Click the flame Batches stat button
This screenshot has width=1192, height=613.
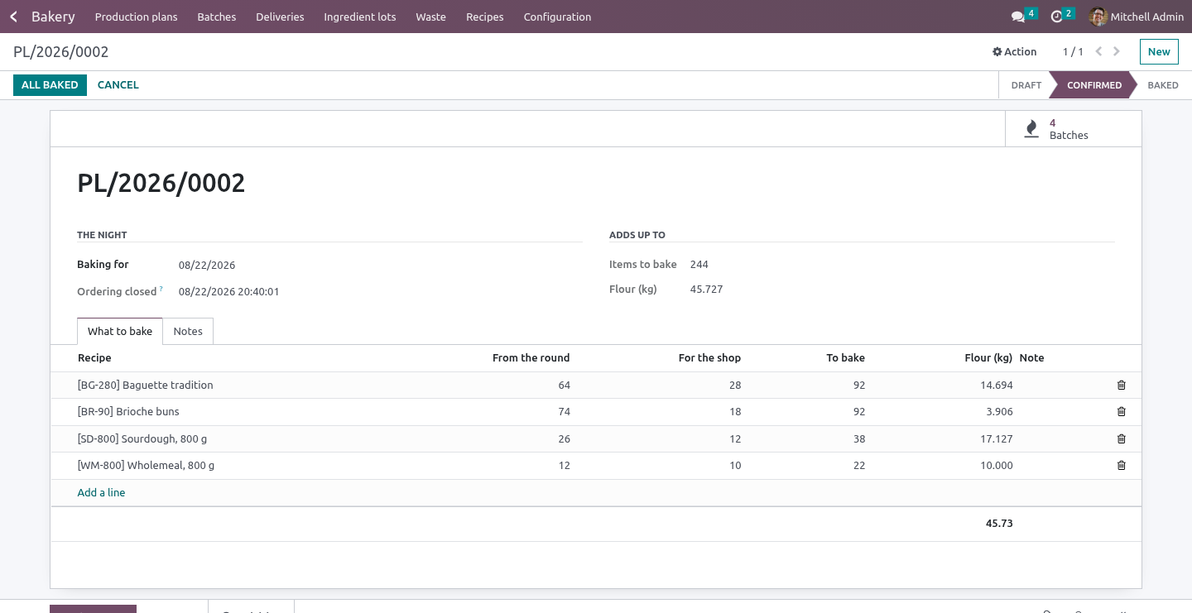click(1073, 129)
